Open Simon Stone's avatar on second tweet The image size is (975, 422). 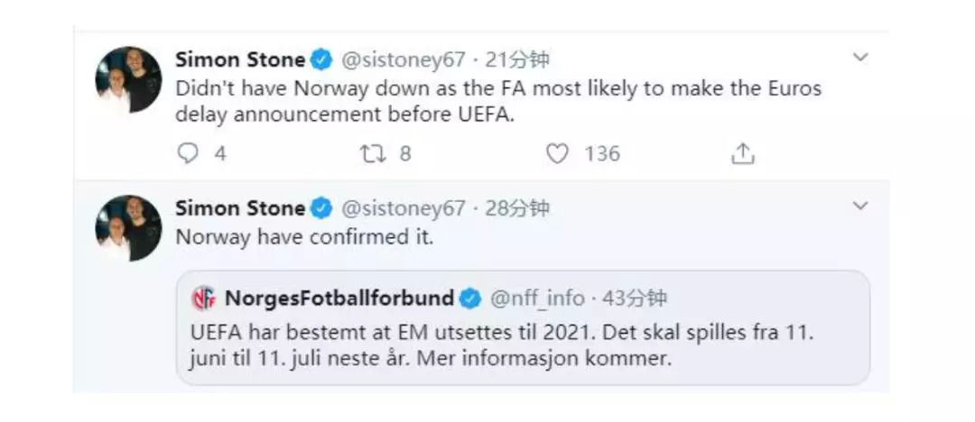click(x=128, y=228)
